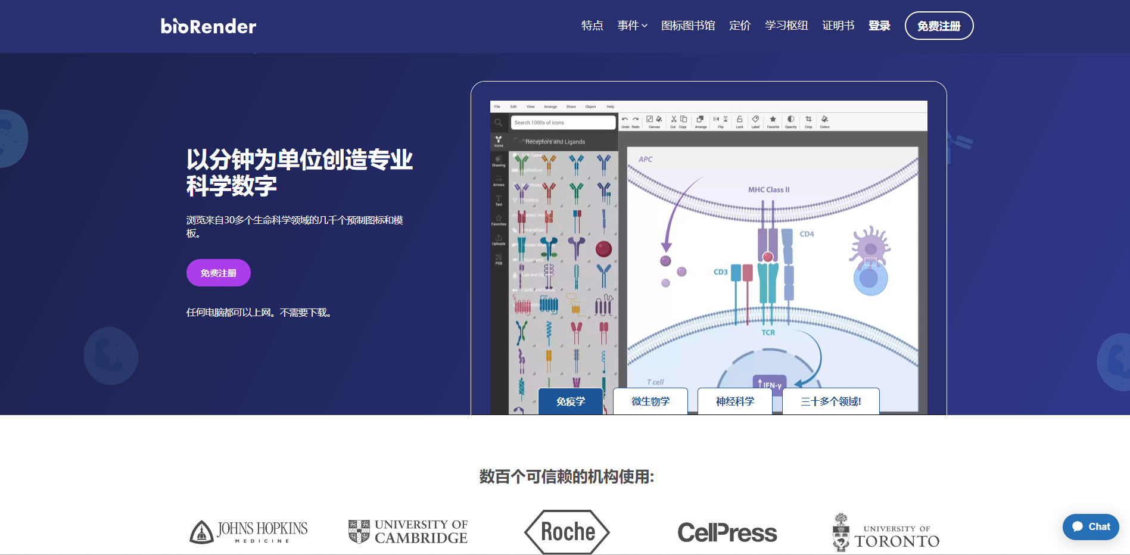Click the purple 免费注册 button
Screen dimensions: 1130x555
(x=219, y=273)
